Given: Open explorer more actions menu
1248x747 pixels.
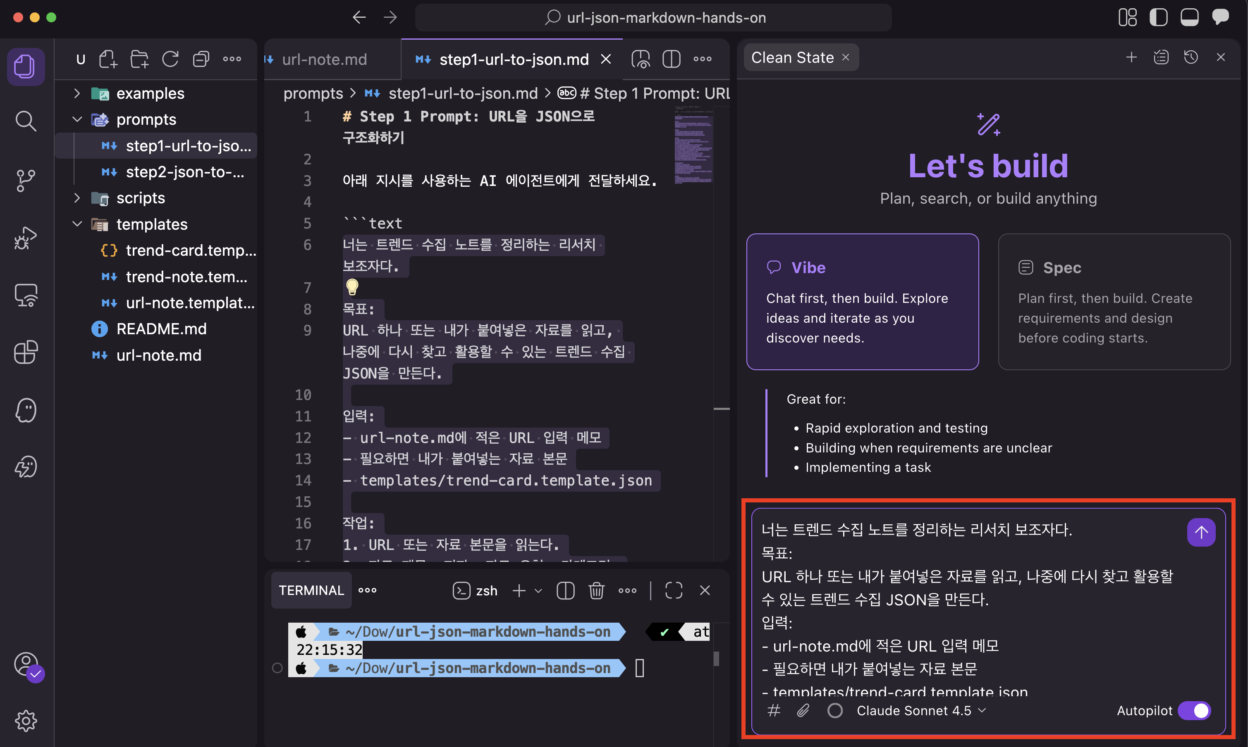Looking at the screenshot, I should pyautogui.click(x=232, y=59).
